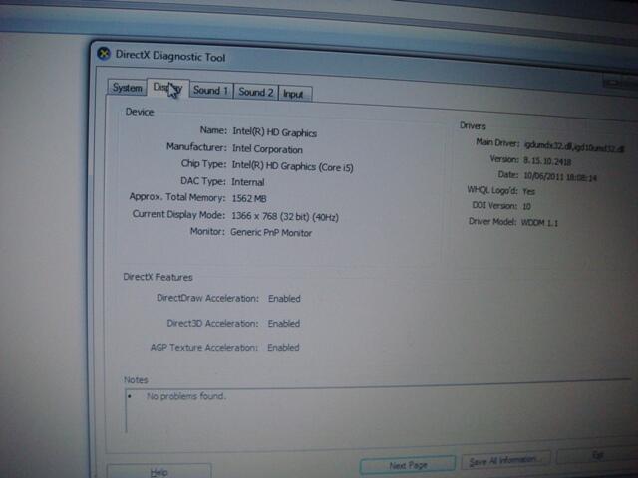Click the memory value '1562 MB'
The image size is (638, 478).
249,198
